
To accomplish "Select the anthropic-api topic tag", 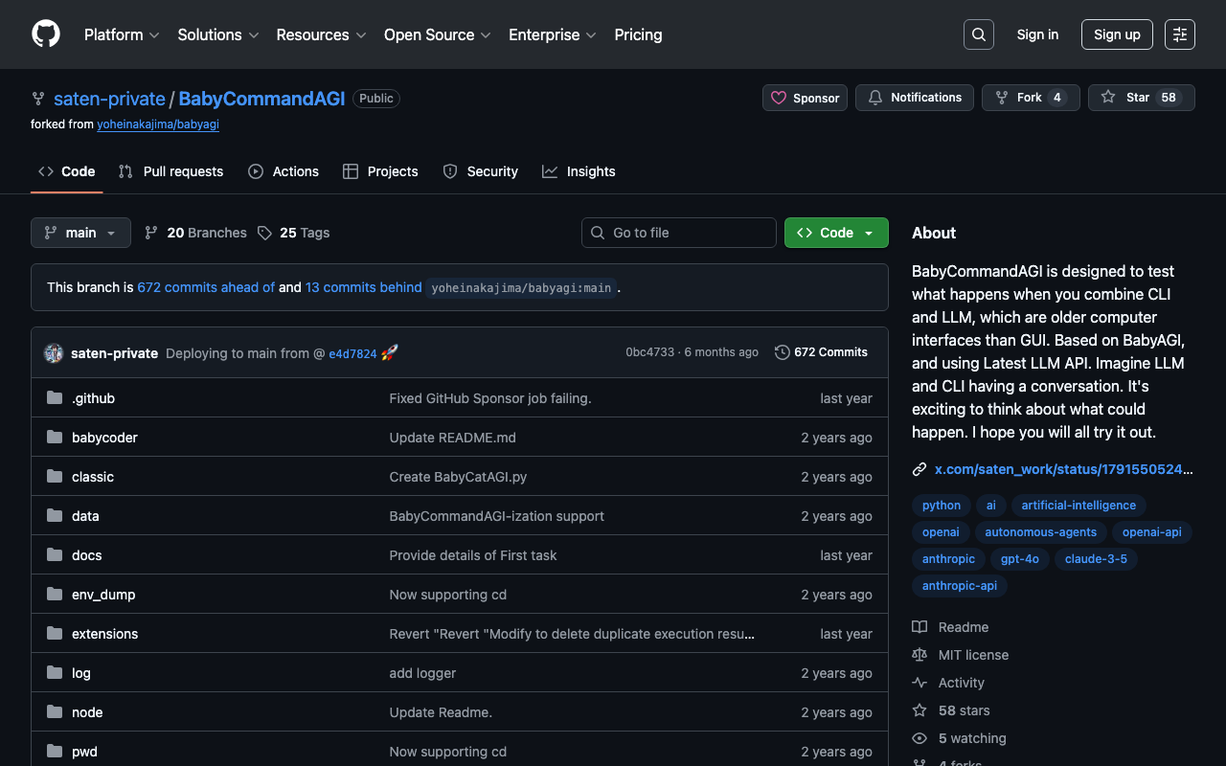I will [959, 586].
